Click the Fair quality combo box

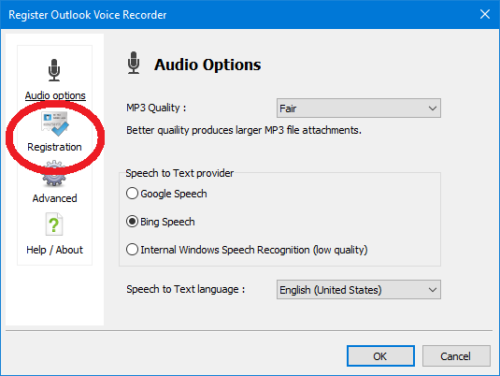point(359,108)
